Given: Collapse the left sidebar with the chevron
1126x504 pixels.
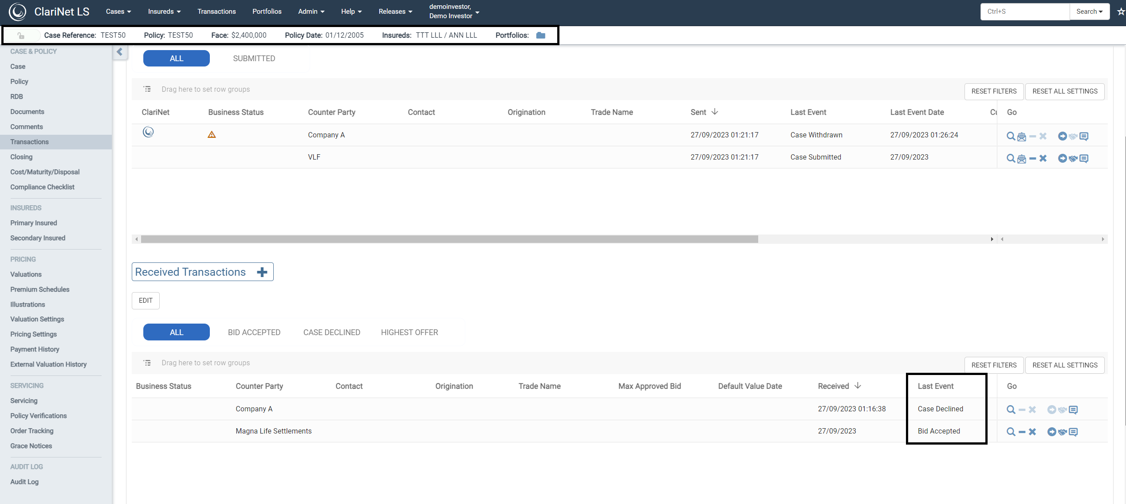Looking at the screenshot, I should coord(119,52).
